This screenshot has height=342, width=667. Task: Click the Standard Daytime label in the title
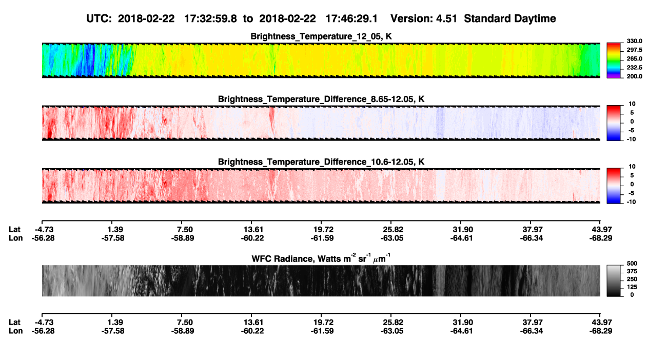511,19
